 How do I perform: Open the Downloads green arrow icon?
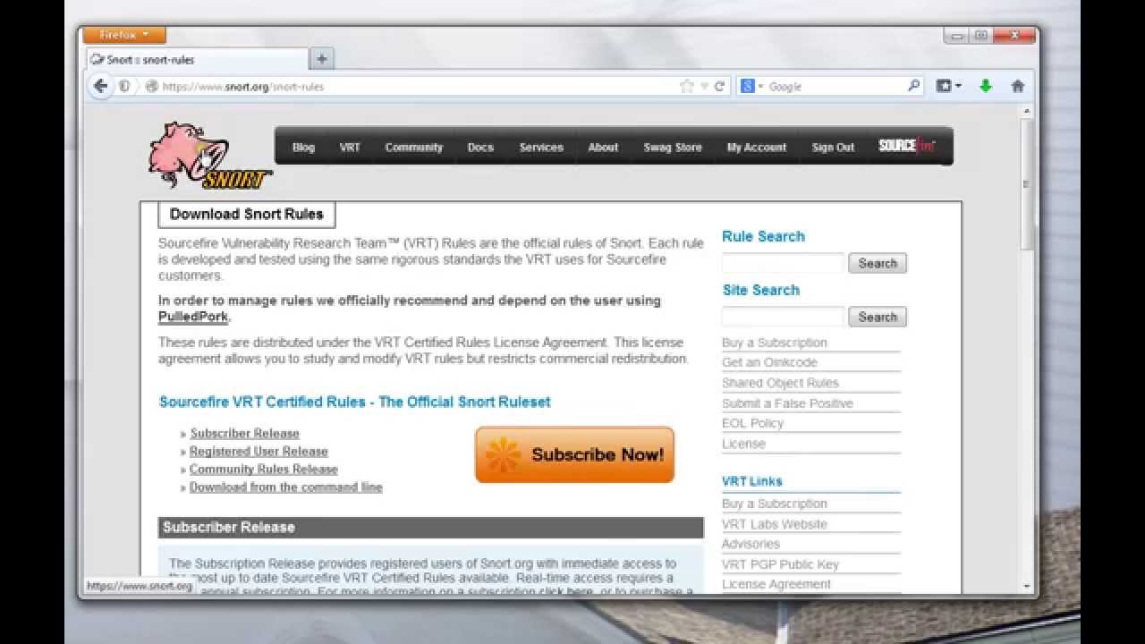coord(986,86)
